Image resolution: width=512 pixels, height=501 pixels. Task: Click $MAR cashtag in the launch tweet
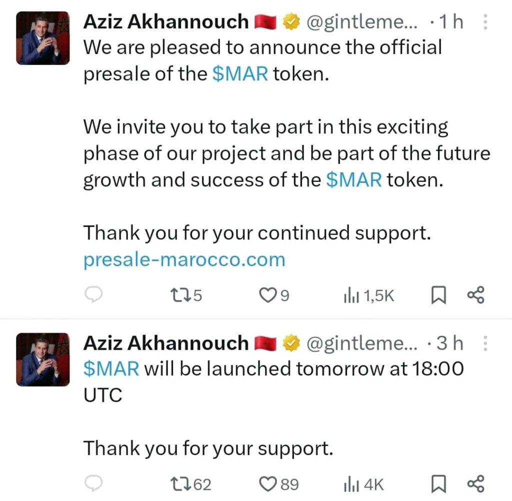111,369
